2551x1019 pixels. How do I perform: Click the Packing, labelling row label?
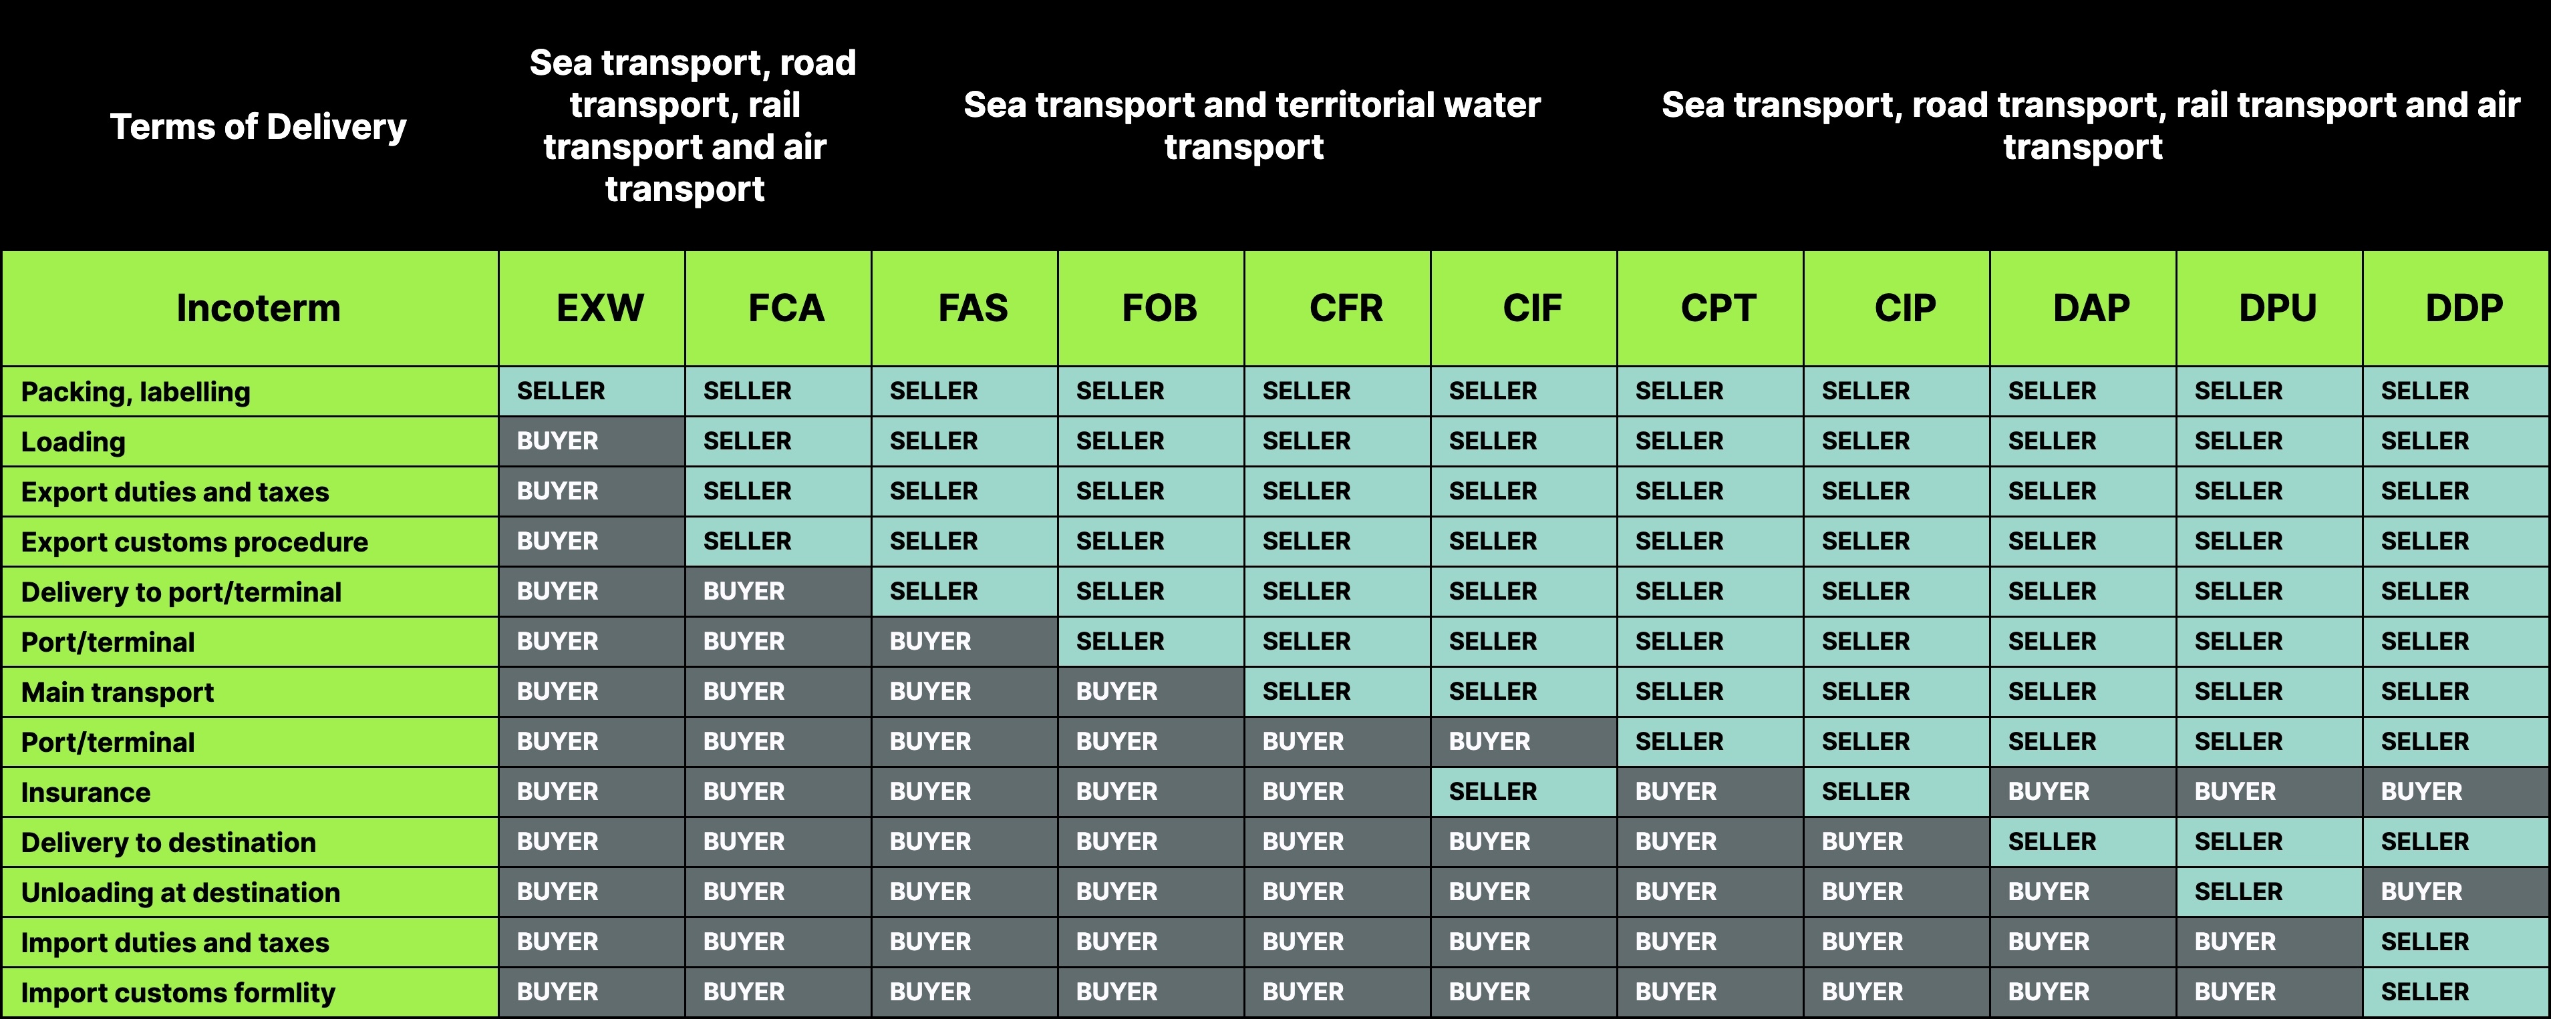[x=136, y=392]
